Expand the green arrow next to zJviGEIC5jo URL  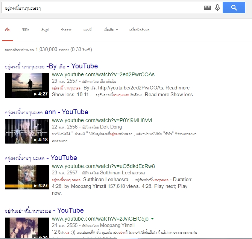coord(152,219)
